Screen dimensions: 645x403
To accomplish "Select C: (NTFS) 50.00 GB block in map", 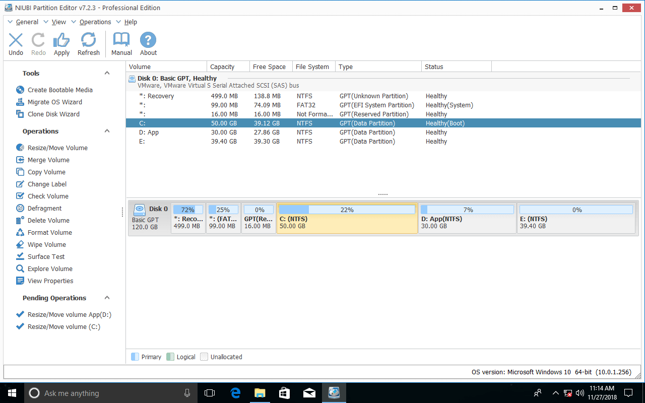I will tap(347, 218).
